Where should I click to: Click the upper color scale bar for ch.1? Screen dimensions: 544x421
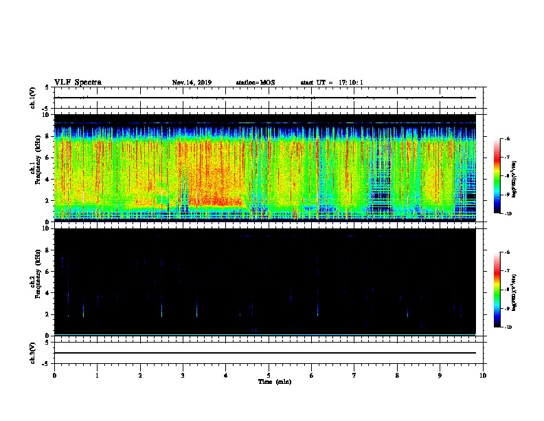tap(497, 176)
